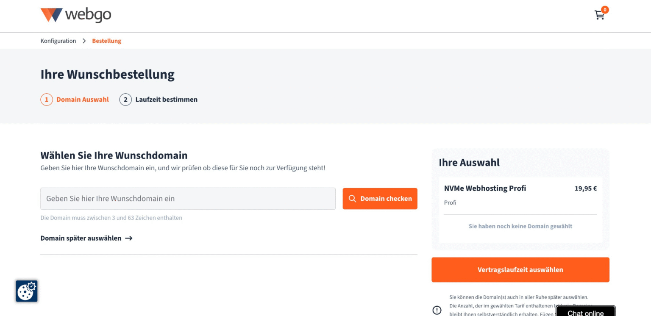Viewport: 651px width, 316px height.
Task: Click the step 1 circle Domain Auswahl
Action: click(47, 99)
